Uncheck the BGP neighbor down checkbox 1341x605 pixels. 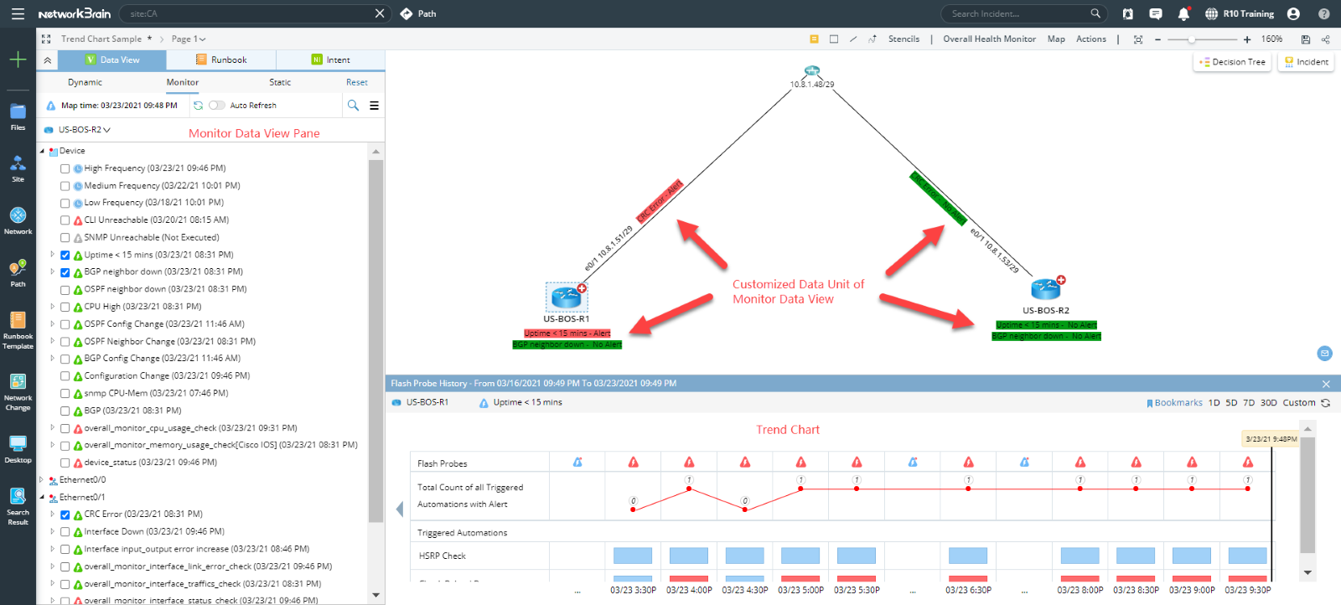65,272
